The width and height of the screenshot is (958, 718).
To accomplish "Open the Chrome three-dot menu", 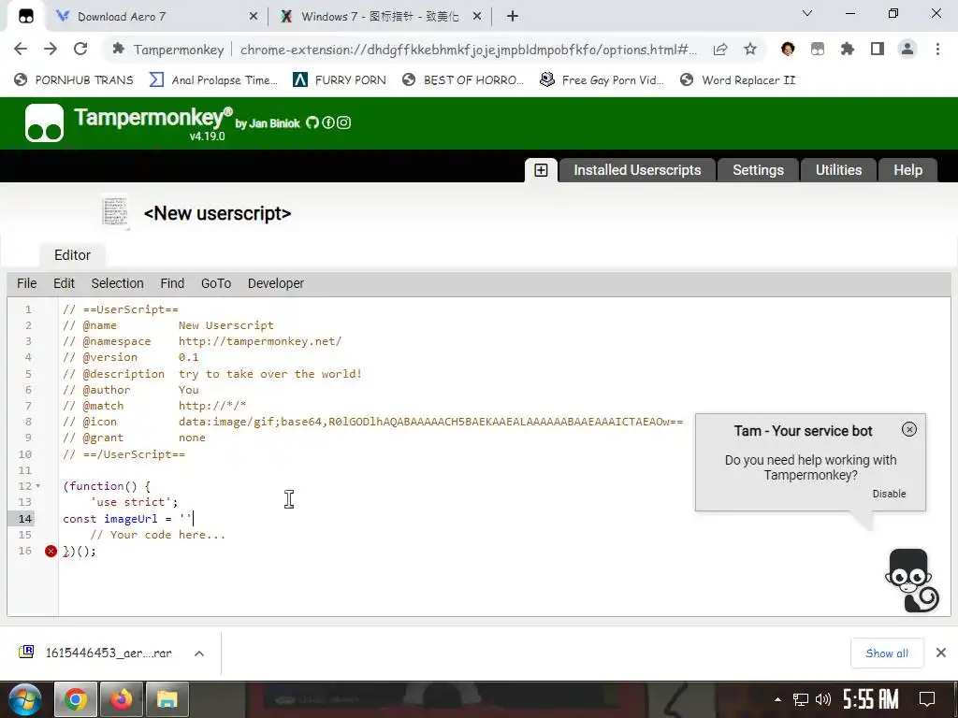I will [937, 49].
